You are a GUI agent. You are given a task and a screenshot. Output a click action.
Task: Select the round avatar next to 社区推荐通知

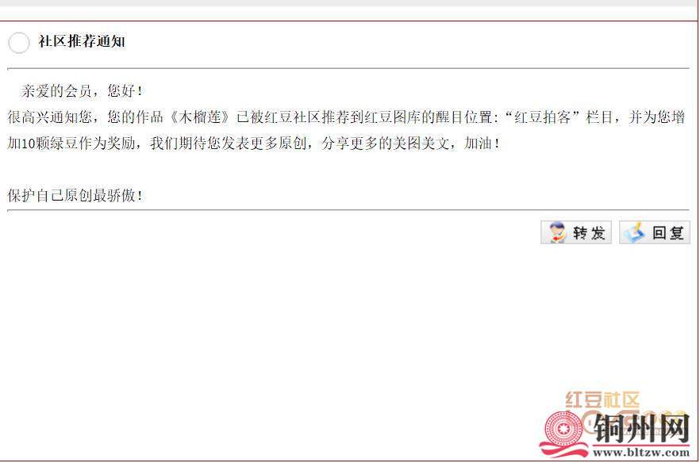click(19, 42)
